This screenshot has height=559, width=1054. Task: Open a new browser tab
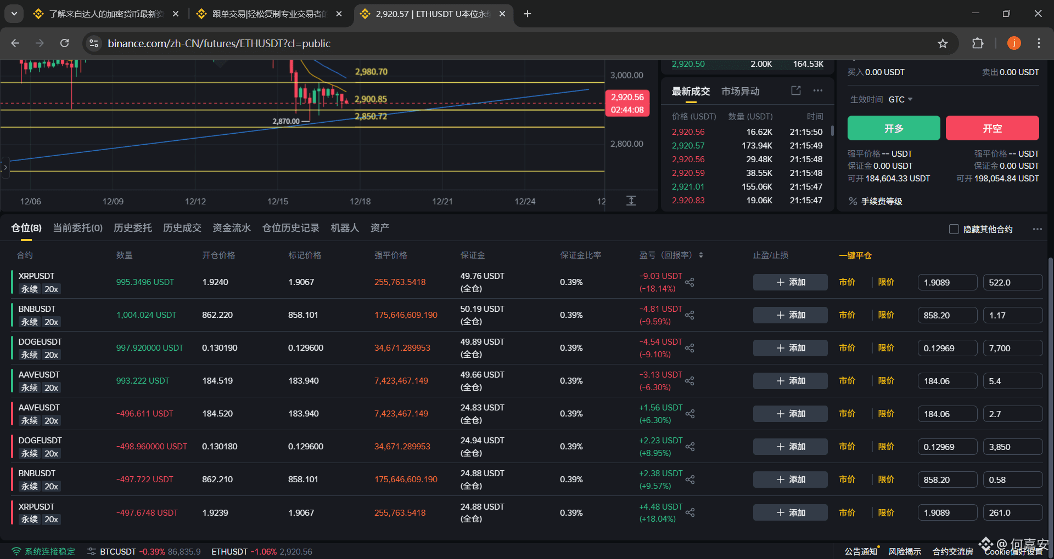(x=528, y=14)
